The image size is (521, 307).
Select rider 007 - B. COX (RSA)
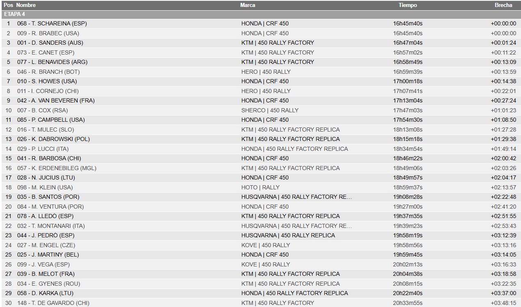43,110
